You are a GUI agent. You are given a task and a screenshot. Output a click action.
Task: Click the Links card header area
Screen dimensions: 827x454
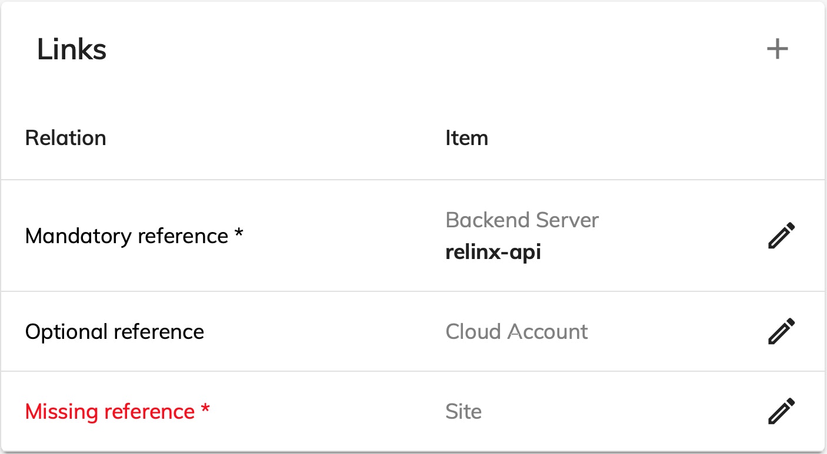click(x=412, y=49)
